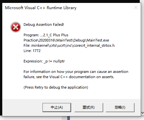The width and height of the screenshot is (144, 120).
Task: Close the Runtime Library dialog
Action: click(x=136, y=8)
